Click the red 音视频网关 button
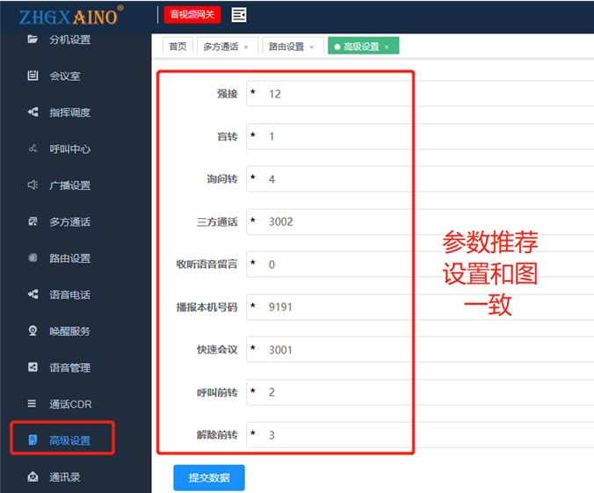The height and width of the screenshot is (493, 594). point(192,15)
